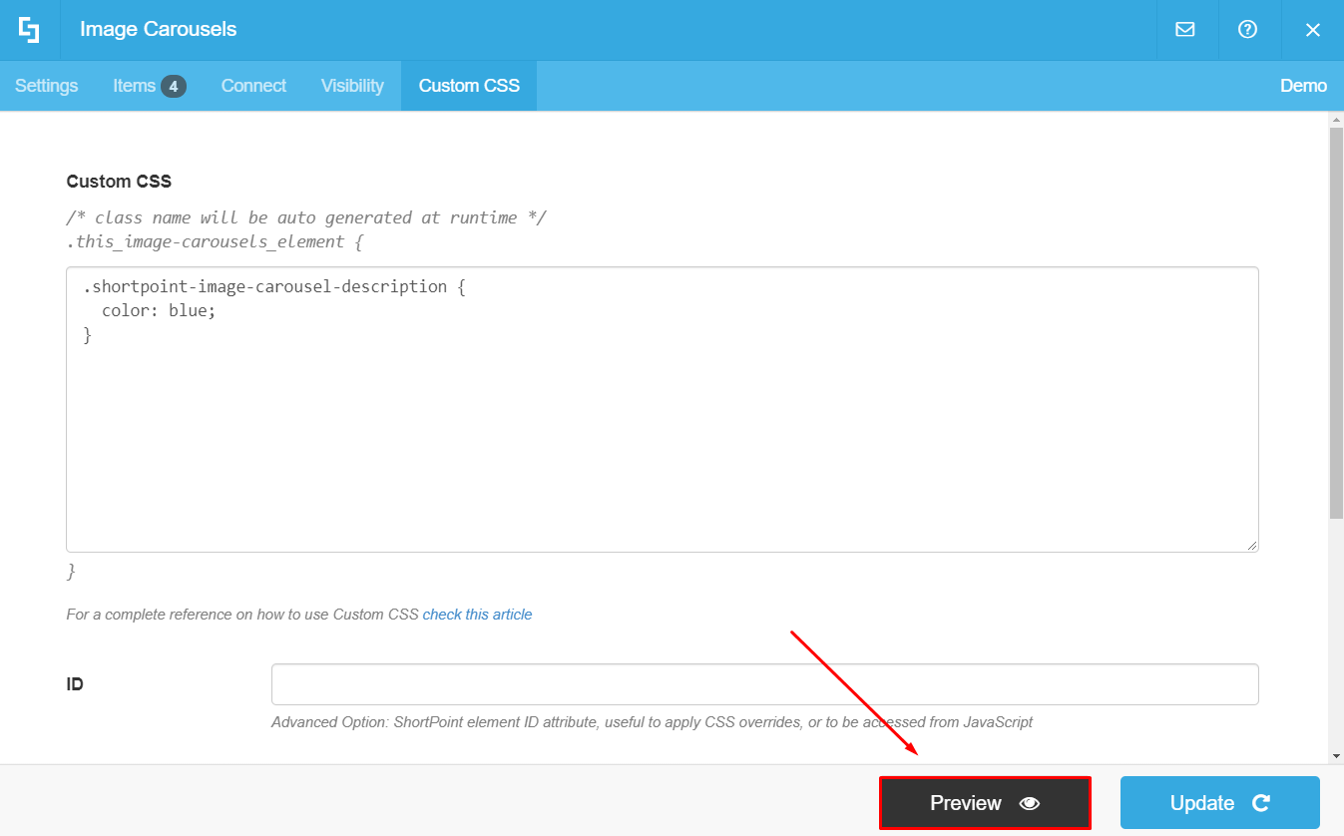Click the refresh icon on the Update button
1344x836 pixels.
click(1259, 802)
